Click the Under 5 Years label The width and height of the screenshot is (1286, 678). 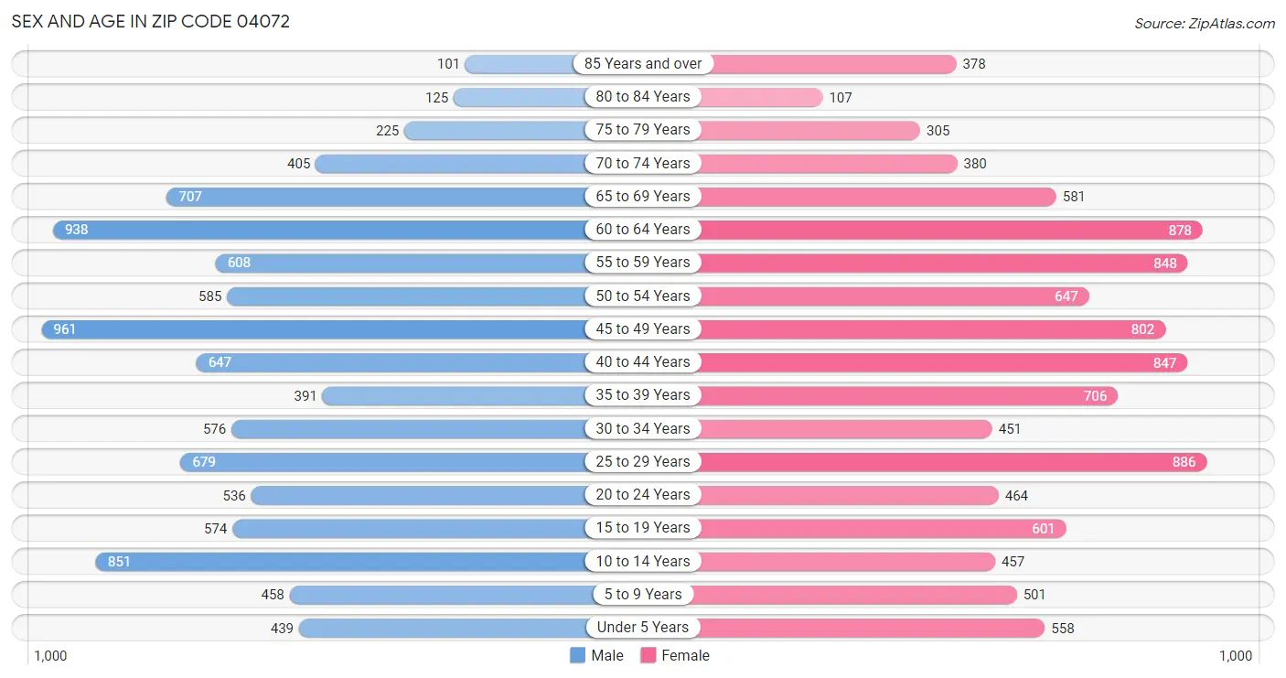pos(643,627)
